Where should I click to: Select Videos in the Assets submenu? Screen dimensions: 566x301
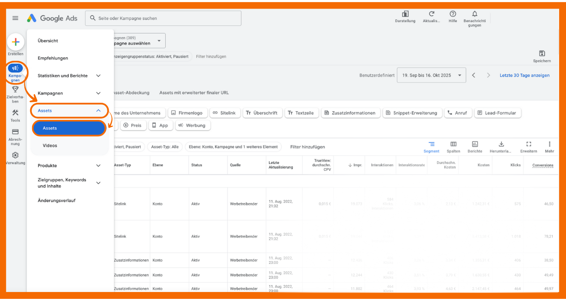coord(50,146)
